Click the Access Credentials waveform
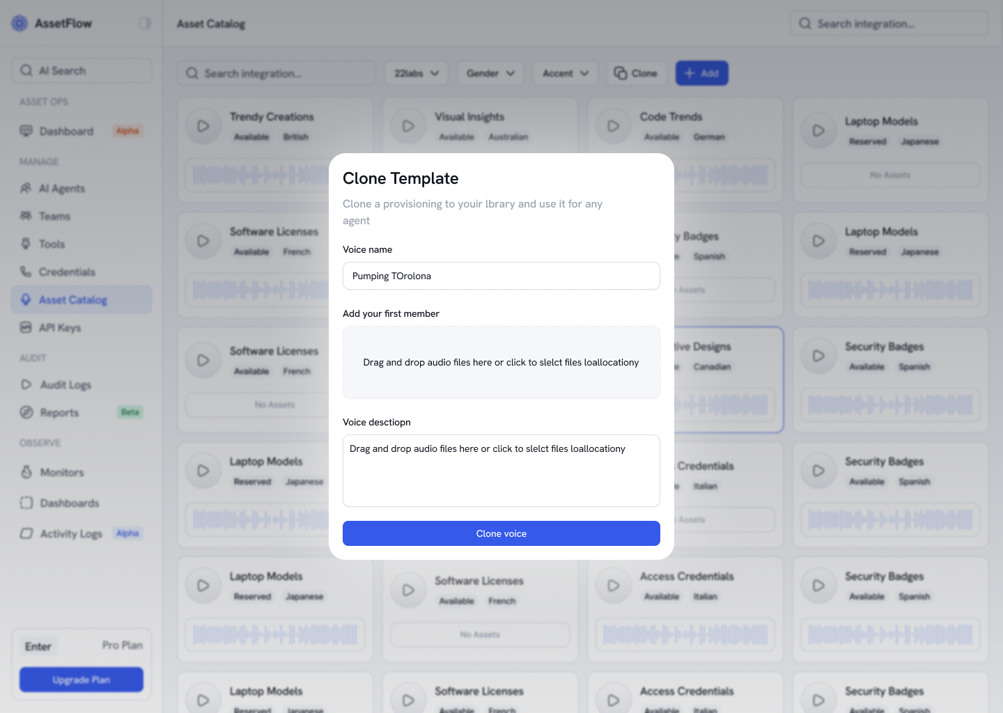 coord(685,634)
